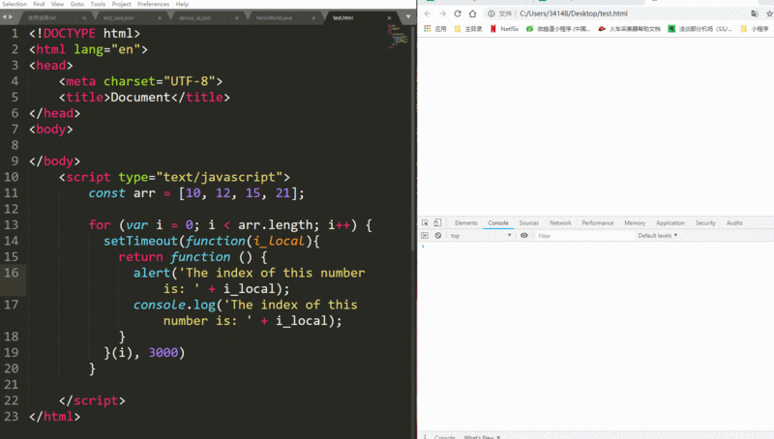The image size is (774, 439).
Task: Switch to the Memory tab in DevTools
Action: [635, 223]
